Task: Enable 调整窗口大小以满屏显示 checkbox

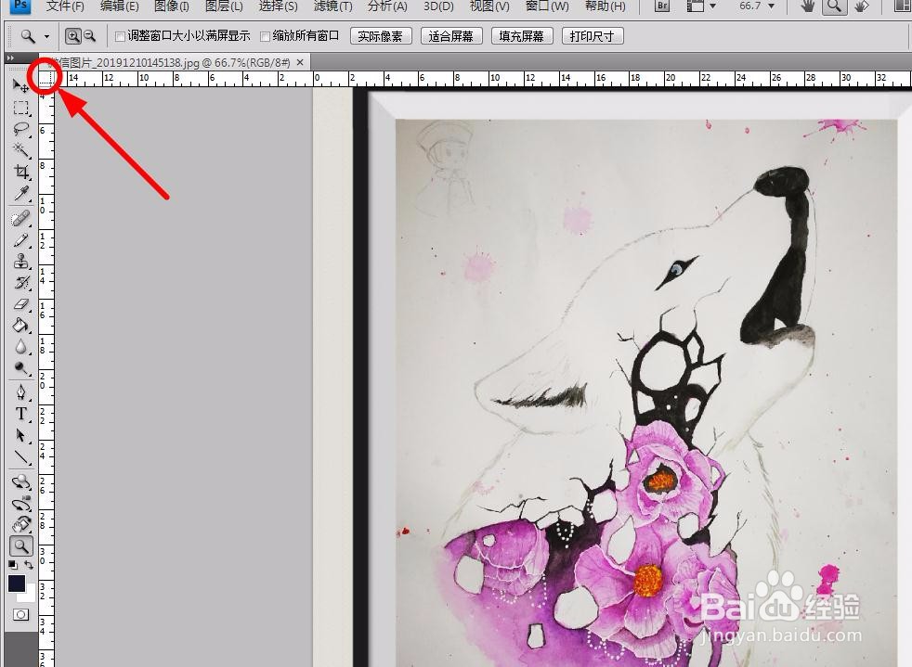Action: [x=120, y=36]
